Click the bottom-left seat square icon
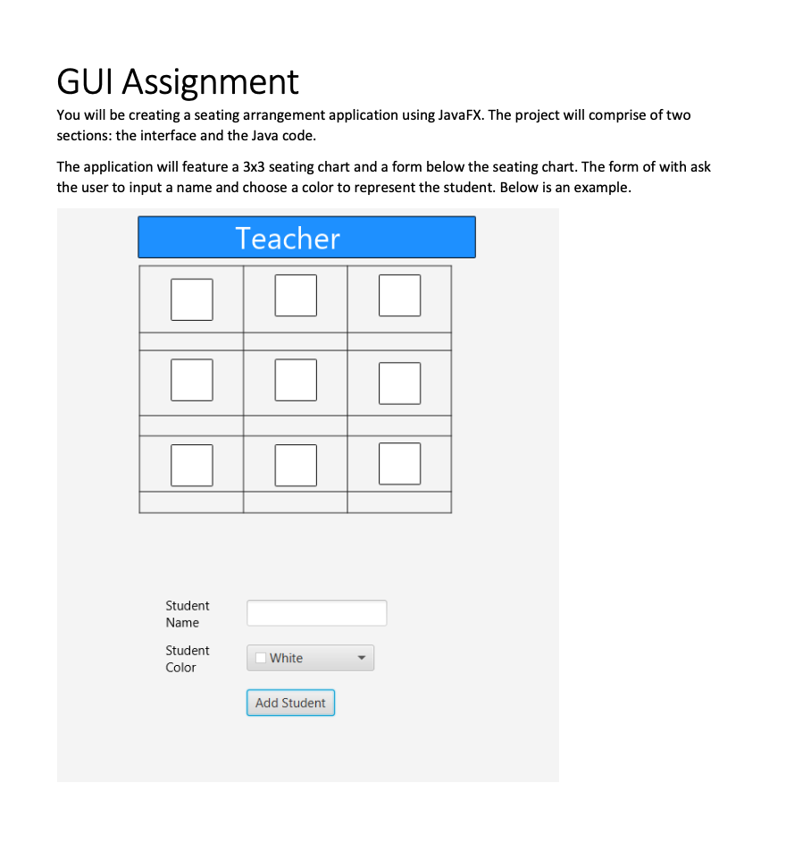The image size is (786, 842). pyautogui.click(x=191, y=464)
